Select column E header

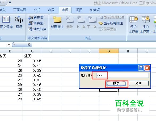70,51
